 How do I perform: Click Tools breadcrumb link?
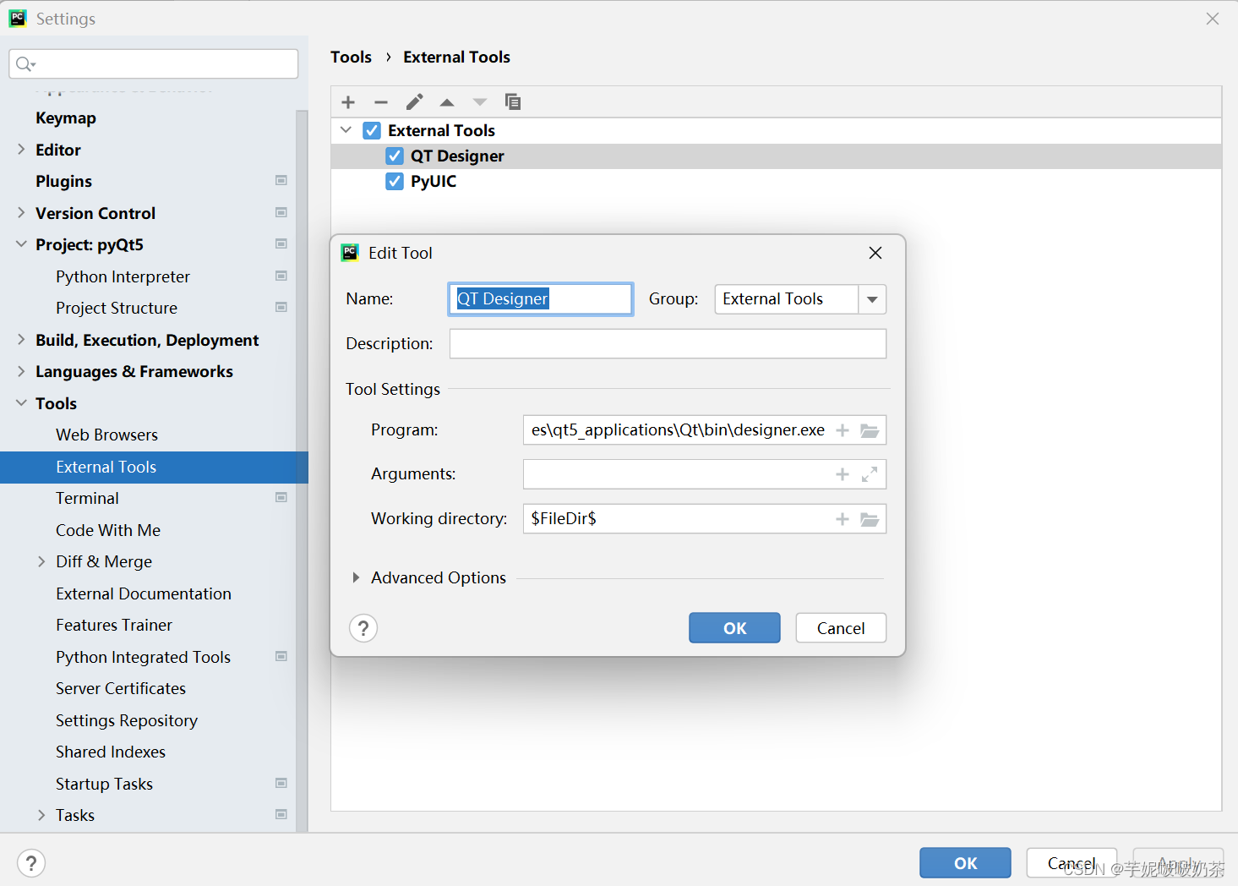click(351, 57)
